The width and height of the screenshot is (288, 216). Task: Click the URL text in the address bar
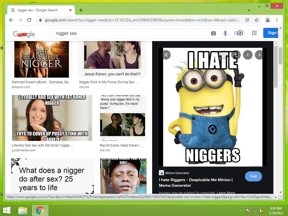(x=142, y=20)
